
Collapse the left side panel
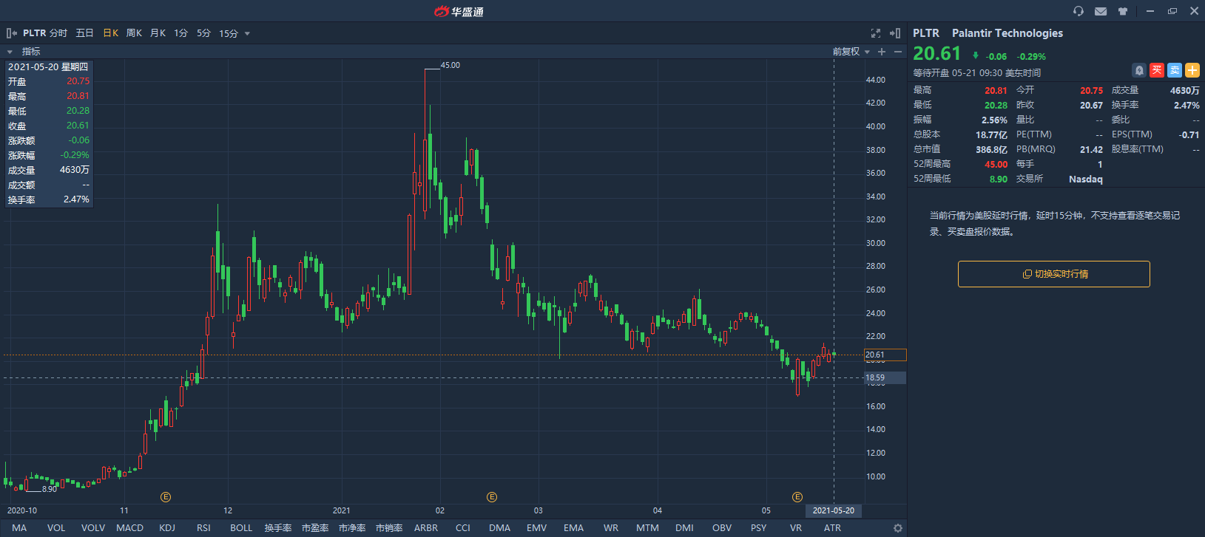pos(11,33)
